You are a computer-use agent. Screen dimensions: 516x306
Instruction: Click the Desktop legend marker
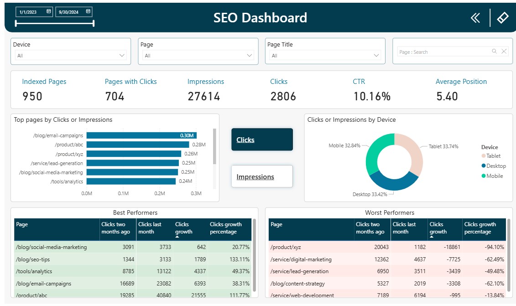coord(484,166)
